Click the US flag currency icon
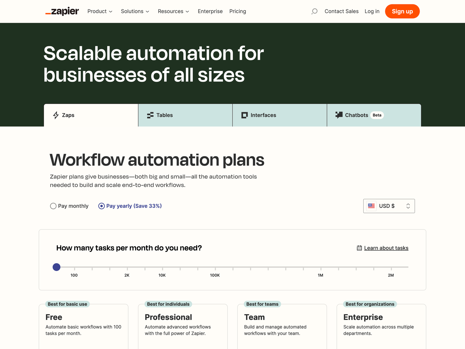This screenshot has height=349, width=465. coord(371,206)
